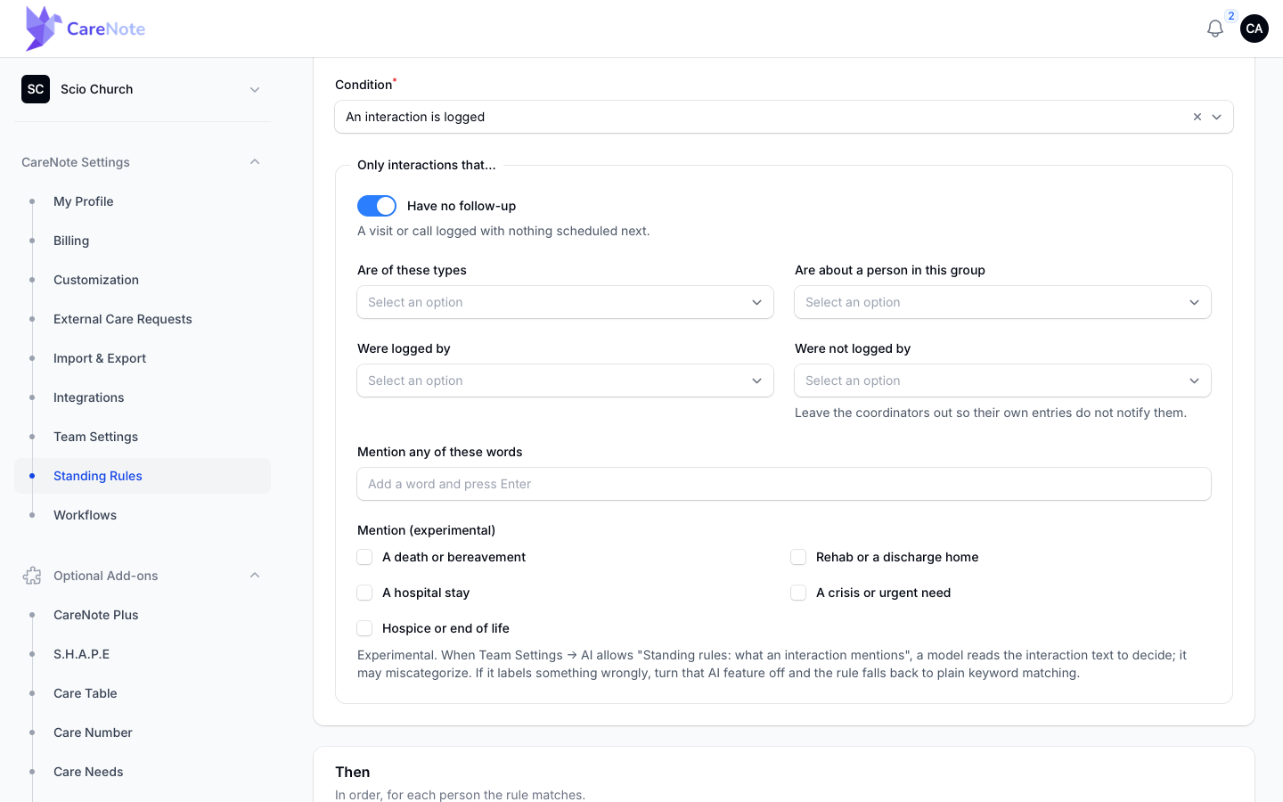Check A death or bereavement

pyautogui.click(x=364, y=557)
